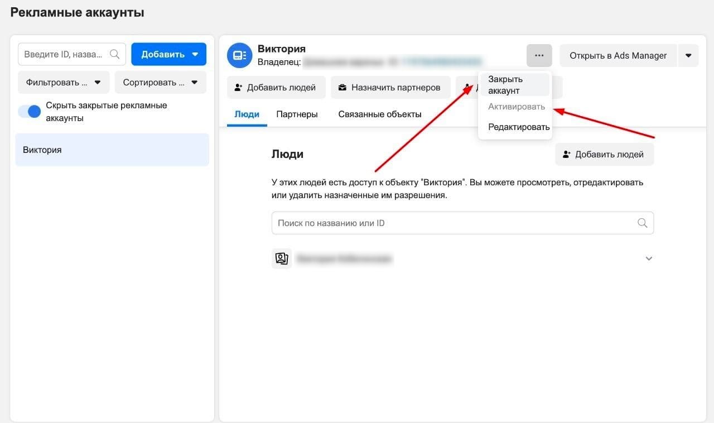Open the three-dot options menu for Виктория

coord(538,55)
